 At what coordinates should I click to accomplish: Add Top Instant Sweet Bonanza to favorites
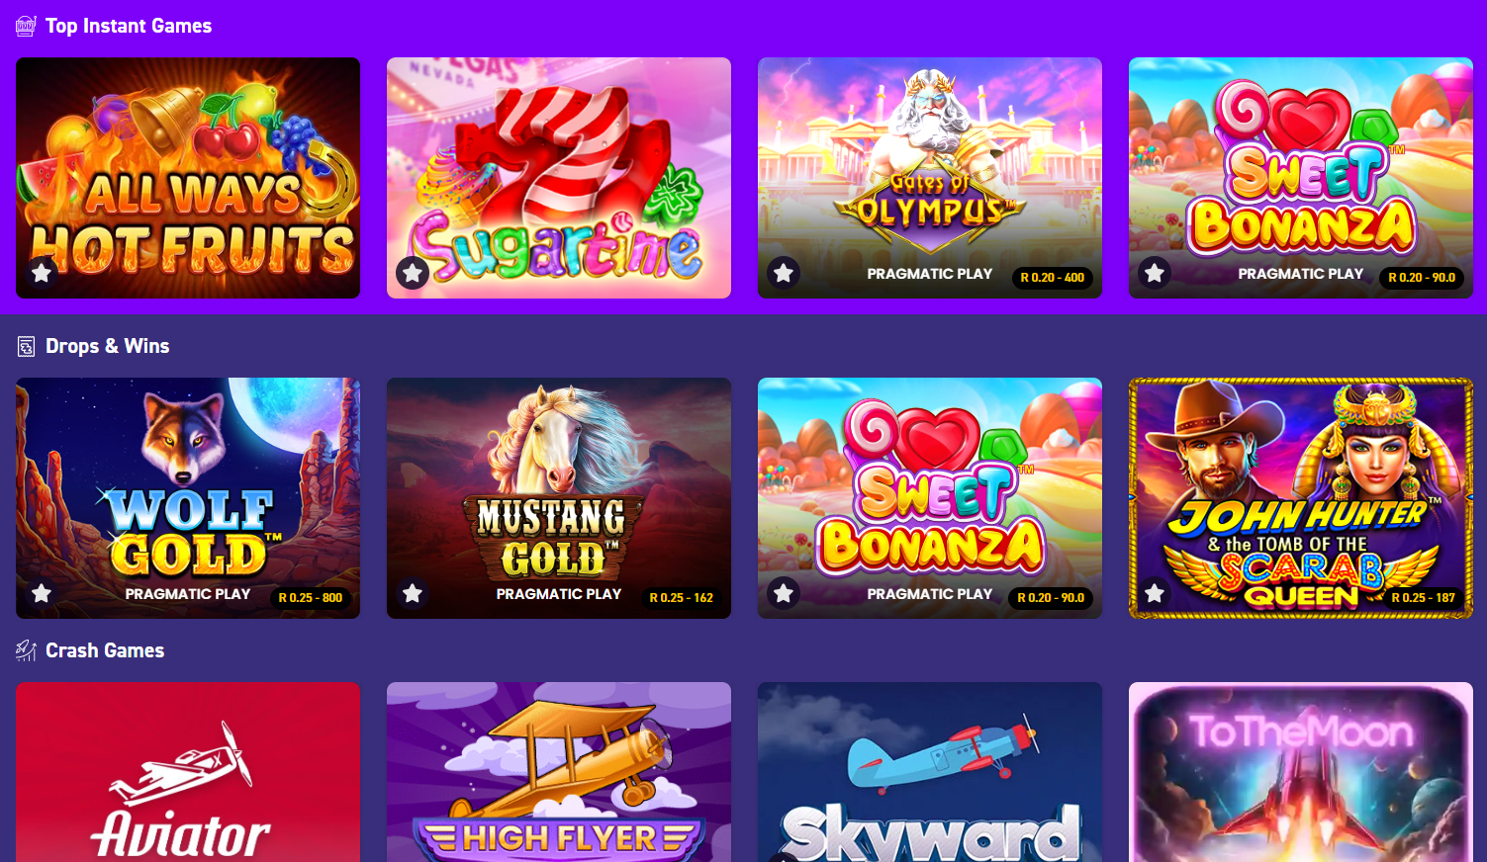1155,273
